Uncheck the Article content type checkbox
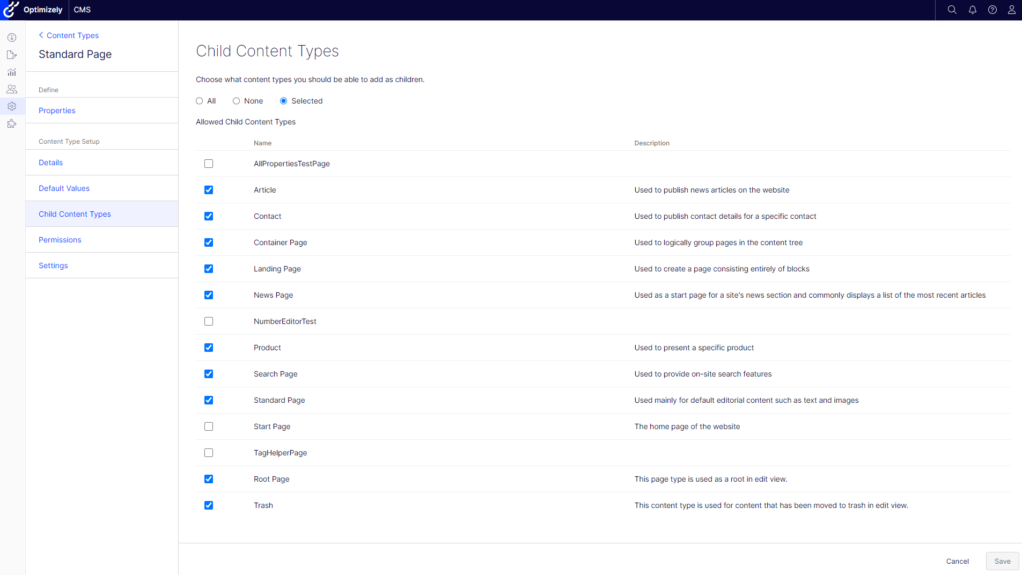The image size is (1022, 575). click(x=209, y=190)
